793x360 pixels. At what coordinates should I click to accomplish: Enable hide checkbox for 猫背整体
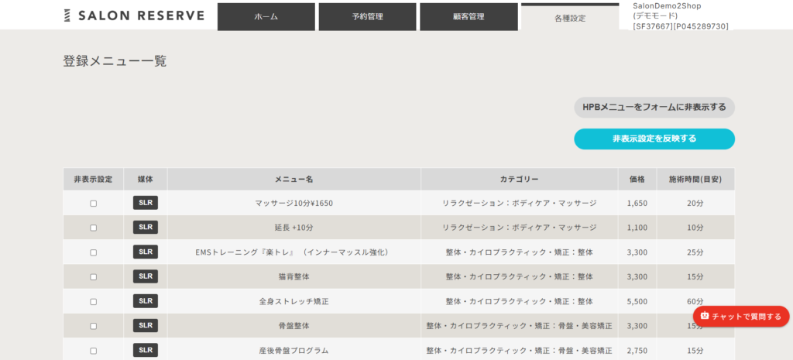pyautogui.click(x=94, y=277)
